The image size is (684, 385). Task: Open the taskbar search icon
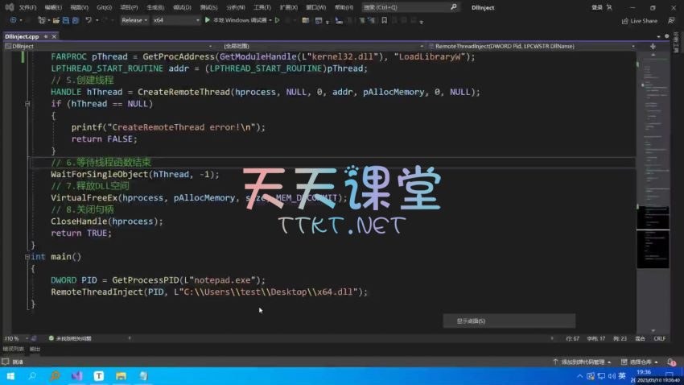[x=33, y=376]
